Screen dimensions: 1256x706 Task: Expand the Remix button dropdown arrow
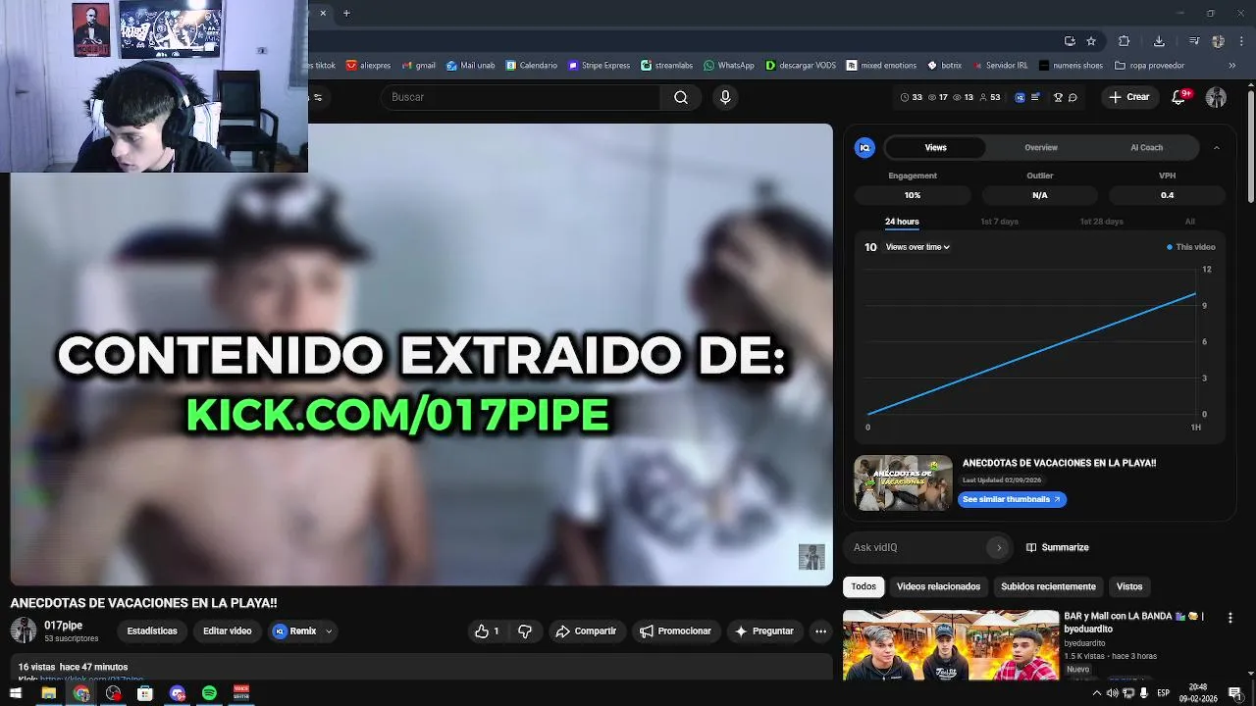(329, 631)
